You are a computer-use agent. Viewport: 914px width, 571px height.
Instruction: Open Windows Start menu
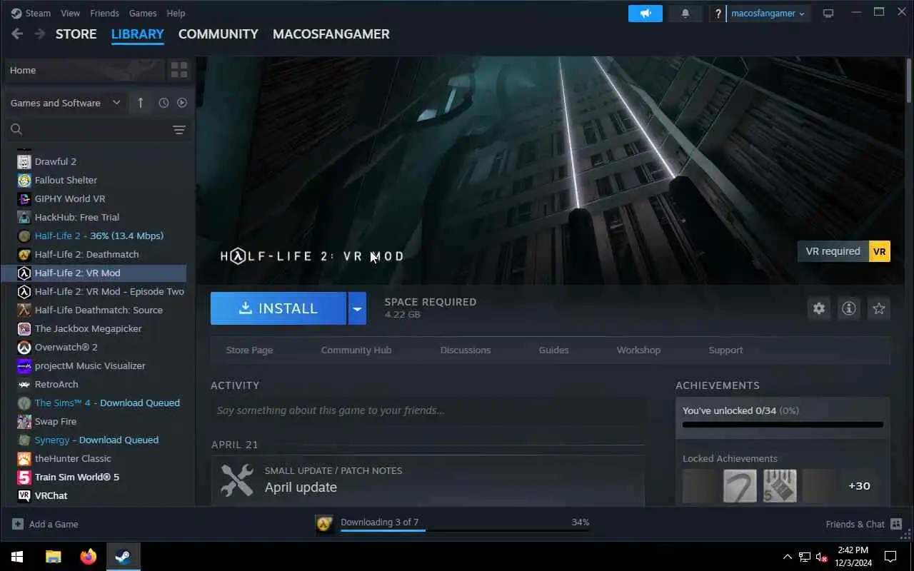point(17,557)
